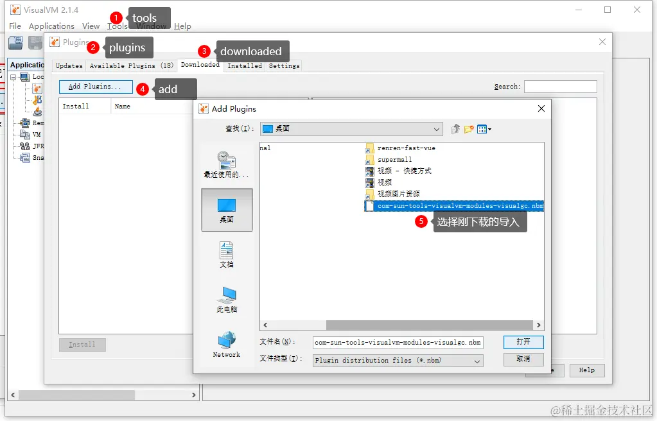
Task: Select Network in the chooser sidebar
Action: click(x=227, y=345)
